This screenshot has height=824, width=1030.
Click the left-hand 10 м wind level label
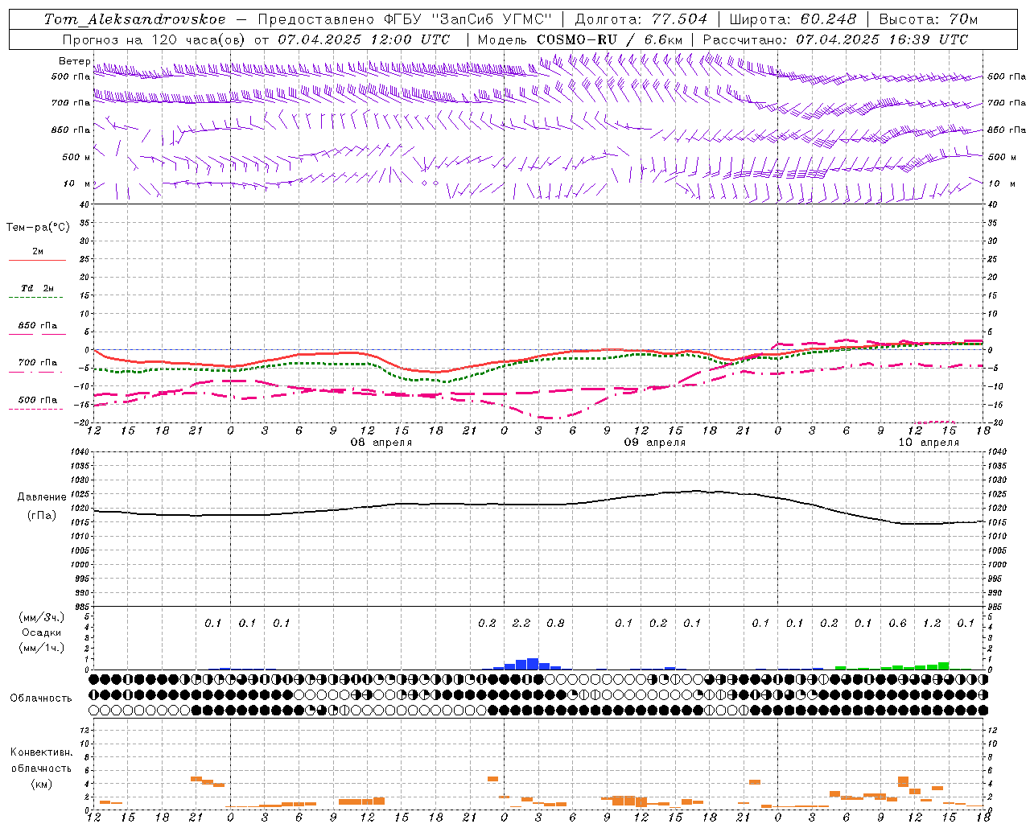point(76,183)
